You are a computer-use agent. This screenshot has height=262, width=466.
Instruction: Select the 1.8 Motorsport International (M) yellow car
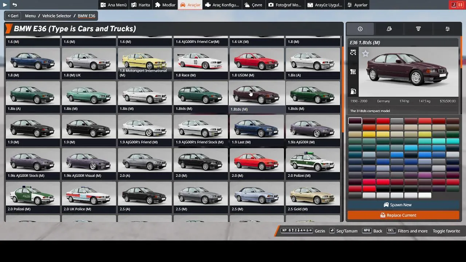tap(145, 64)
